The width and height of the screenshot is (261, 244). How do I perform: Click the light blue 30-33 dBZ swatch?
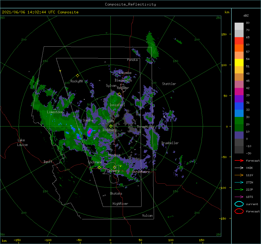239,113
